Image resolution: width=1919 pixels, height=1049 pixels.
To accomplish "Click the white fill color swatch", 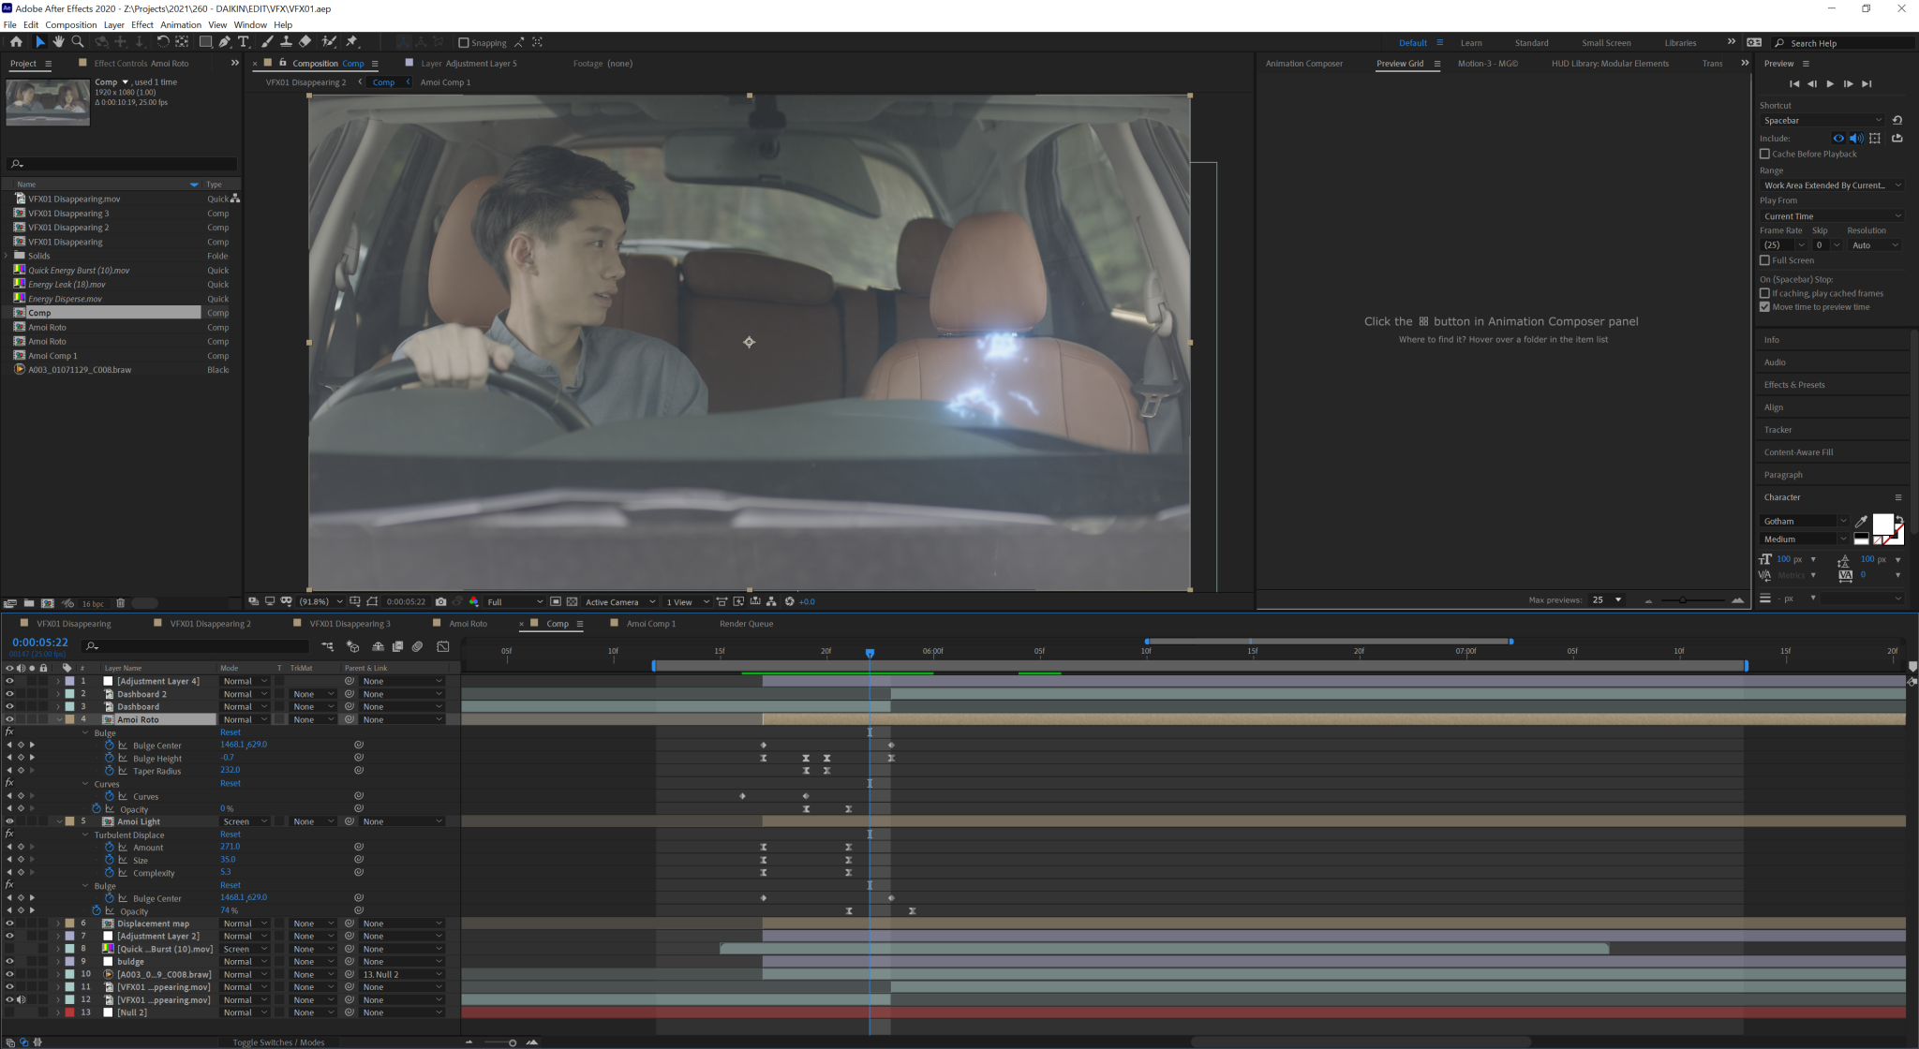I will point(1882,524).
